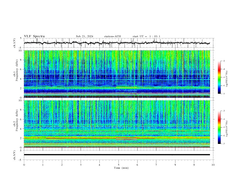Click the ch.1 spectrogram panel

coord(117,74)
